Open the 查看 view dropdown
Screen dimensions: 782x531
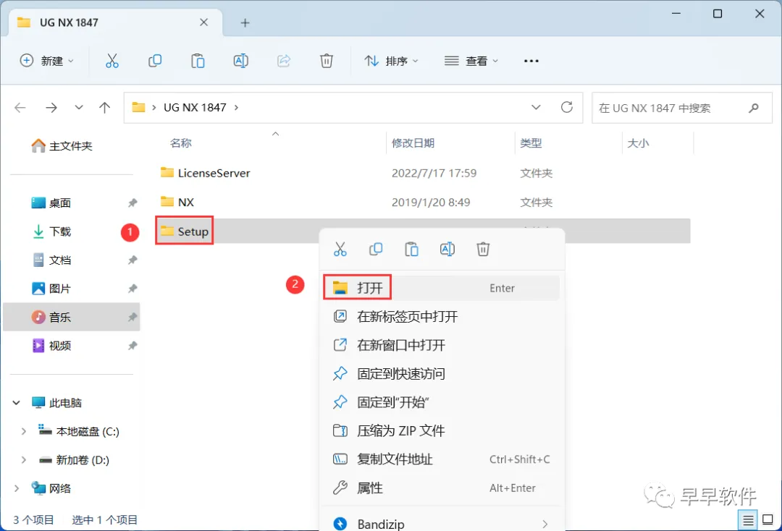471,61
